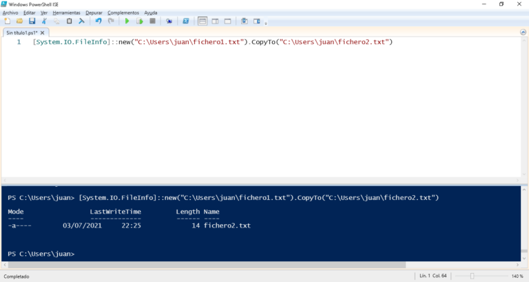
Task: Open the toolbar overflow options arrow
Action: pos(266,23)
